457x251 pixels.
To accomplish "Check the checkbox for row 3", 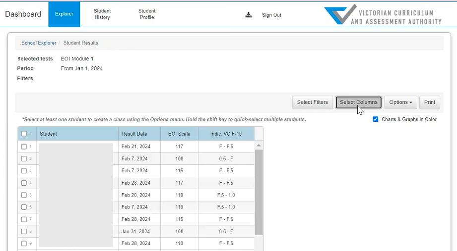I will pyautogui.click(x=24, y=171).
